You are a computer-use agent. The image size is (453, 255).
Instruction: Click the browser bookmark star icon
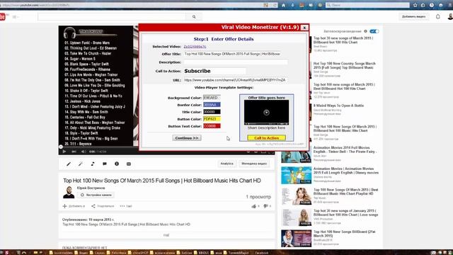[x=415, y=5]
